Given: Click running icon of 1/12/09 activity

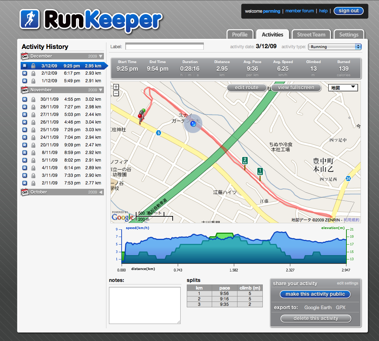Looking at the screenshot, I should [x=25, y=81].
